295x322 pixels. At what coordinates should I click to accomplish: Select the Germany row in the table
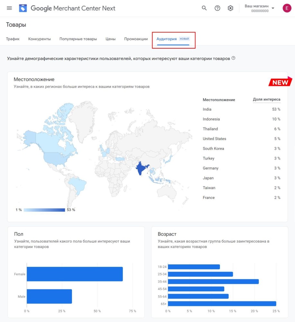pyautogui.click(x=242, y=168)
